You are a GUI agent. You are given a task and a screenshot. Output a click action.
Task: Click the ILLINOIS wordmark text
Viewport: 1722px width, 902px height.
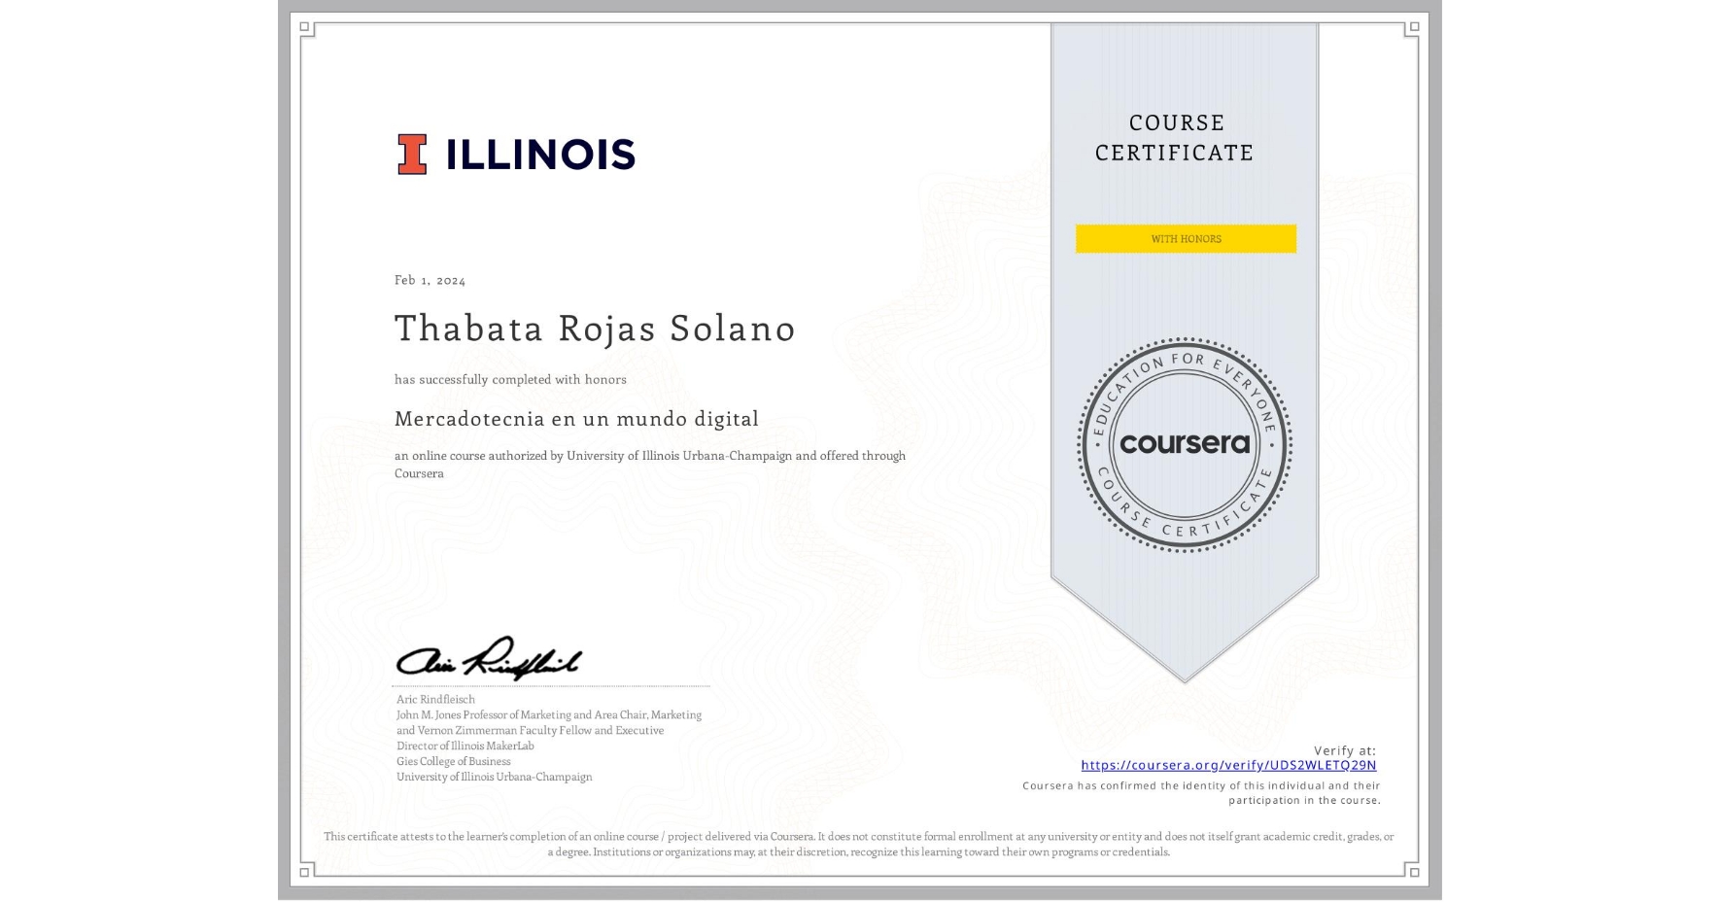pos(540,155)
